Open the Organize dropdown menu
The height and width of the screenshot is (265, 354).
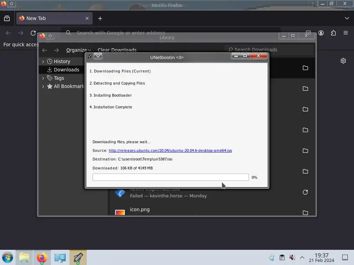[x=78, y=50]
